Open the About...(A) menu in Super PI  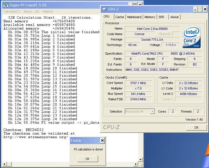(31, 11)
